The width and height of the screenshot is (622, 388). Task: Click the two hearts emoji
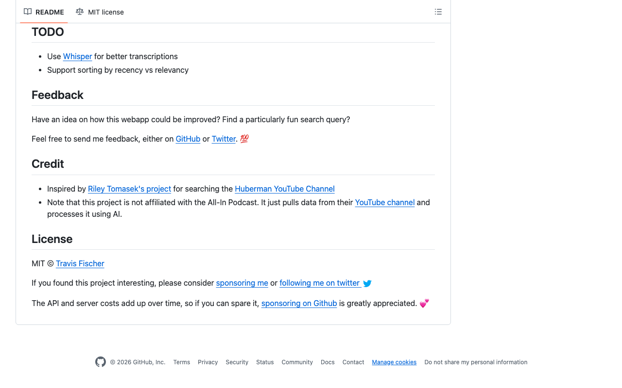coord(424,303)
